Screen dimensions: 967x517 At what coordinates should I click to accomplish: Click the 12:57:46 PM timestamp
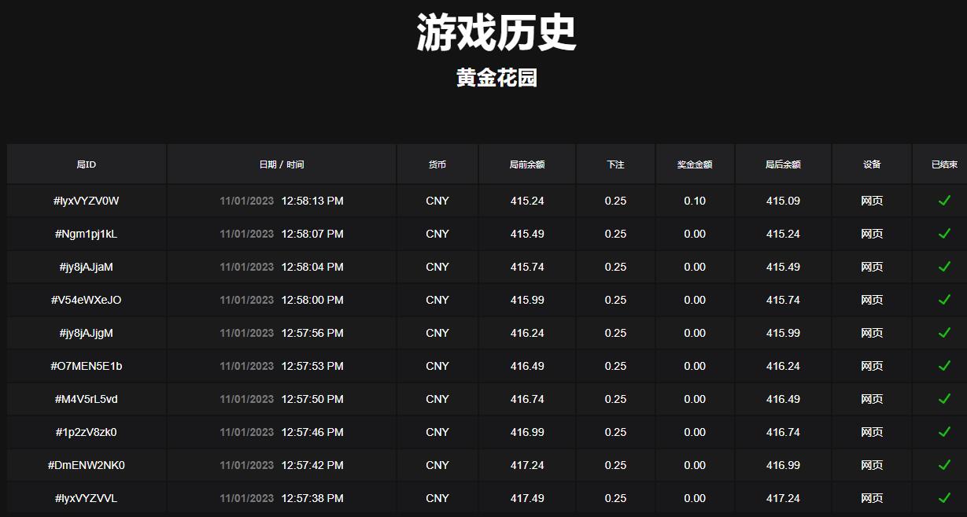point(312,432)
